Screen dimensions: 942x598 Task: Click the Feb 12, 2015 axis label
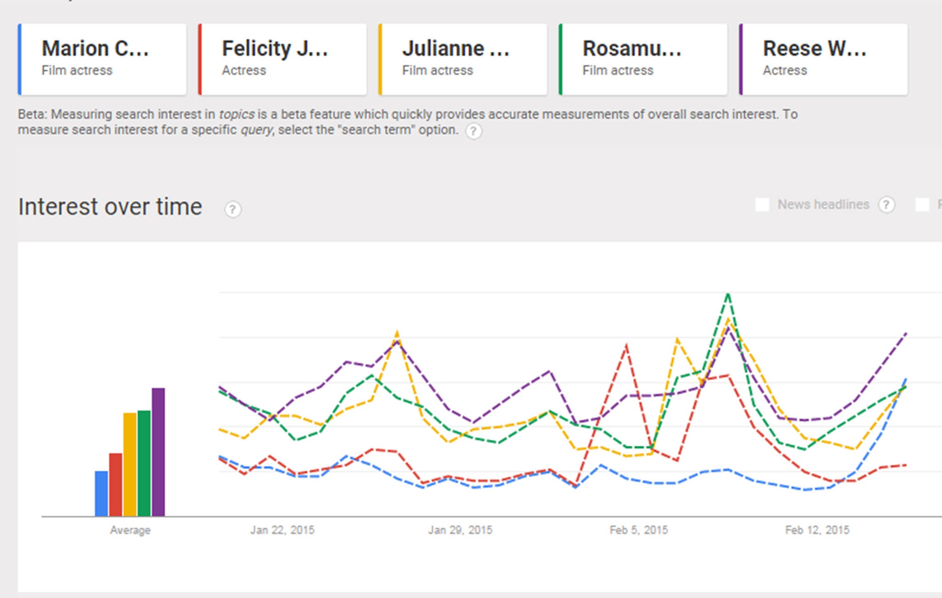pyautogui.click(x=817, y=530)
